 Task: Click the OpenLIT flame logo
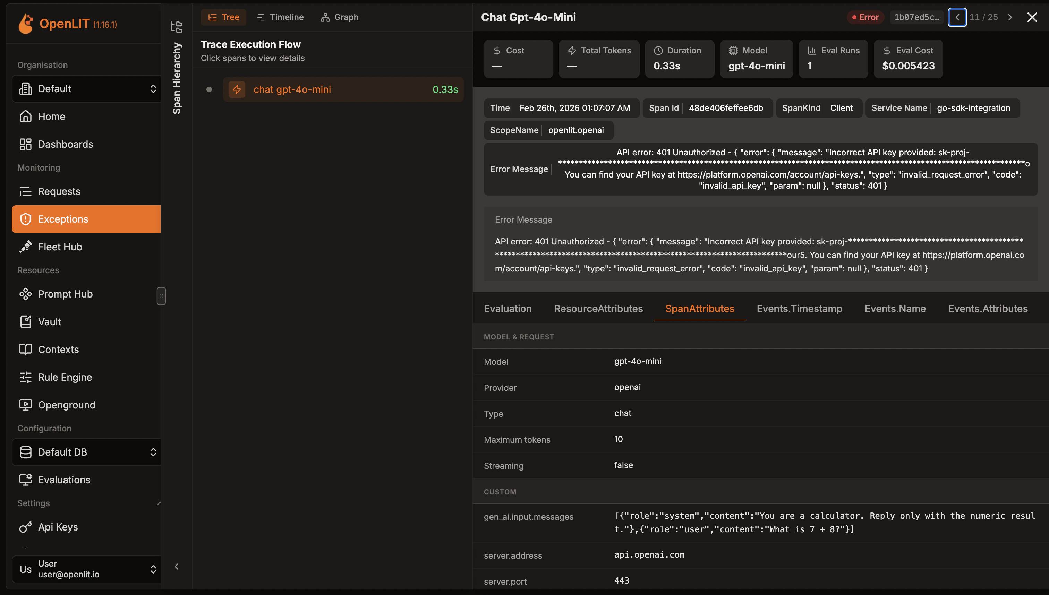(x=26, y=24)
